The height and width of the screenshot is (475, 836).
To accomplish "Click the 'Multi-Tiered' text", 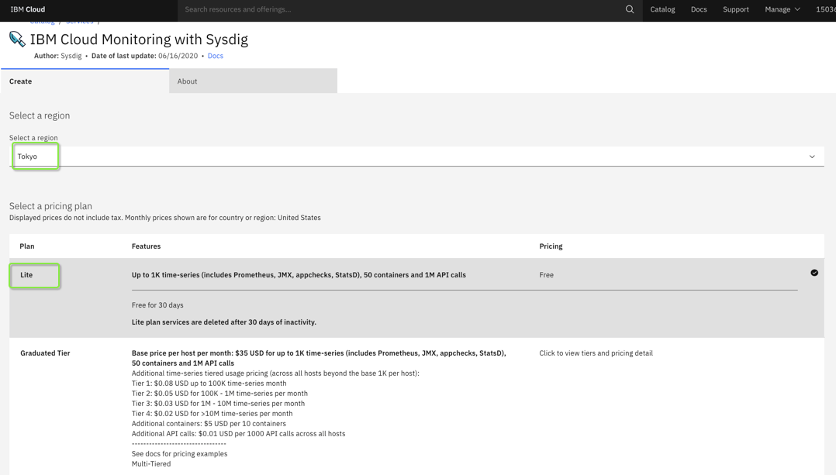I will pos(151,464).
